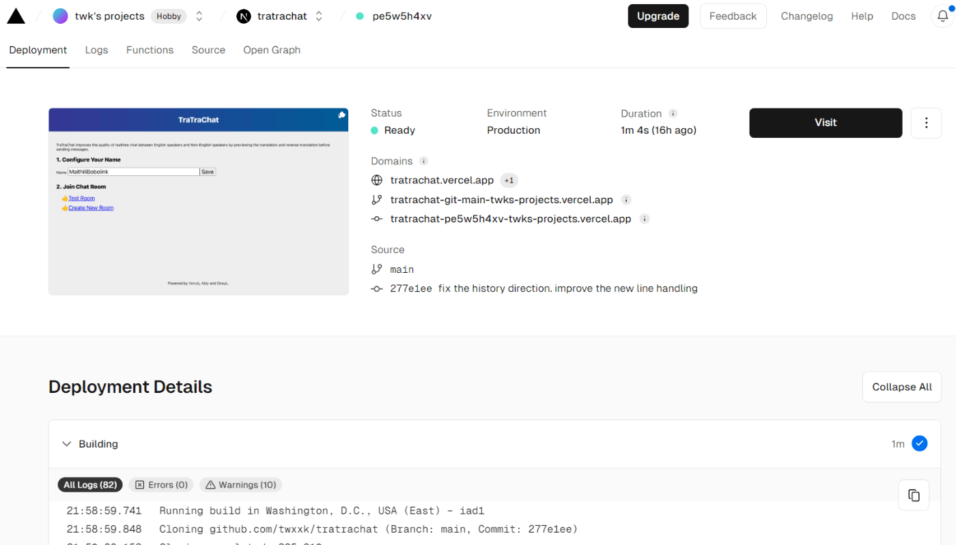Click the branch icon beside main
Viewport: 956px width, 545px height.
coord(376,269)
